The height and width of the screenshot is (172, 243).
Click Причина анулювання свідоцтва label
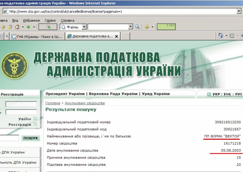[x=76, y=158]
